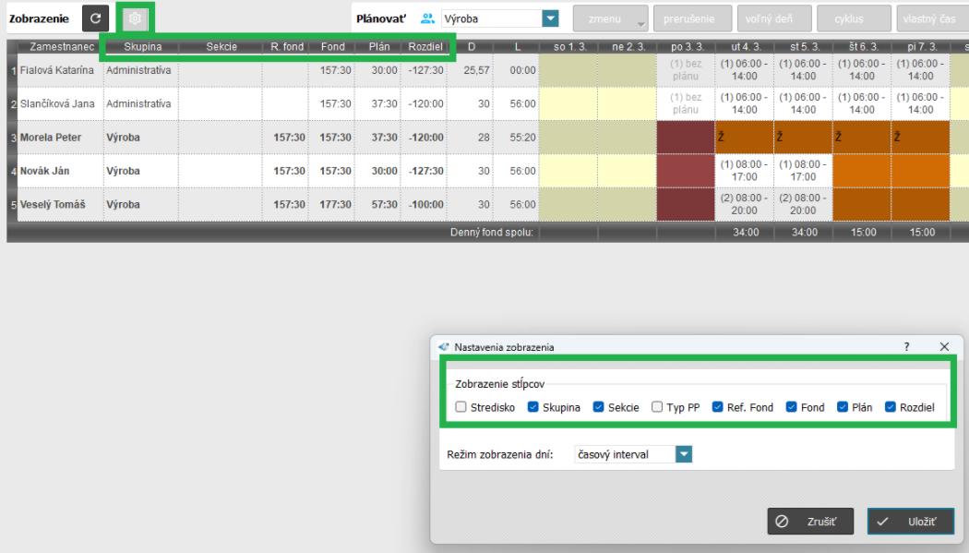Click the Uložiť button

click(910, 521)
